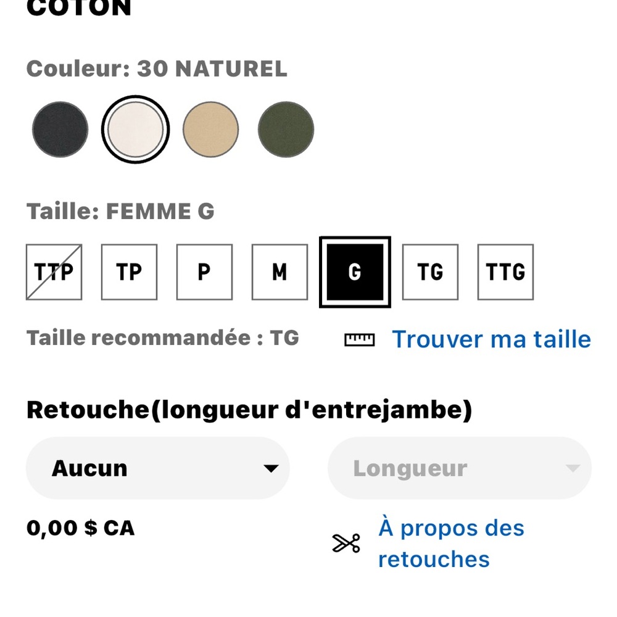Open the Trouver ma taille link
617x617 pixels.
(x=492, y=339)
